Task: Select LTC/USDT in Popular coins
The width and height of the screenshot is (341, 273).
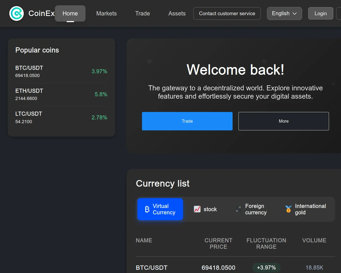Action: point(61,117)
